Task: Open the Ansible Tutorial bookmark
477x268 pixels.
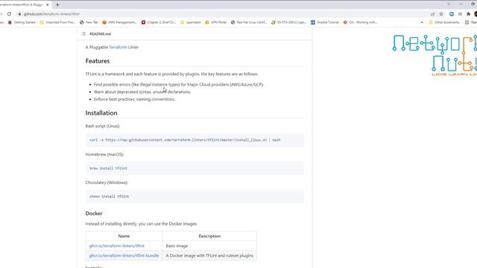Action: click(325, 22)
